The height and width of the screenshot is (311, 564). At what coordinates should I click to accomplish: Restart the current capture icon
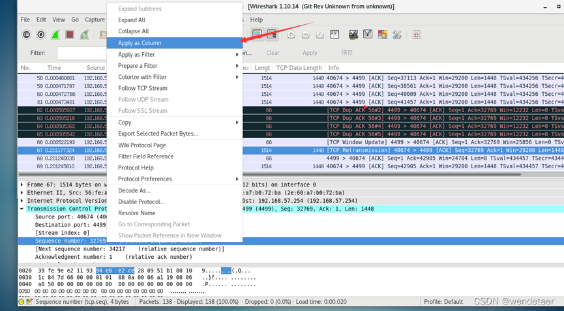click(x=84, y=35)
